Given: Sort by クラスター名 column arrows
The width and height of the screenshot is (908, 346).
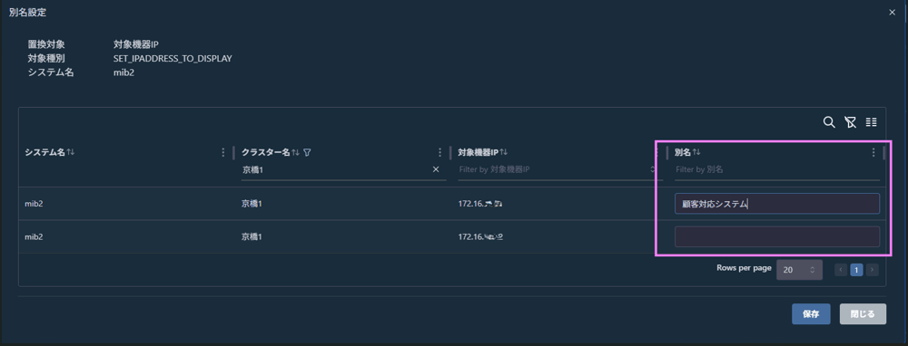Looking at the screenshot, I should click(295, 152).
